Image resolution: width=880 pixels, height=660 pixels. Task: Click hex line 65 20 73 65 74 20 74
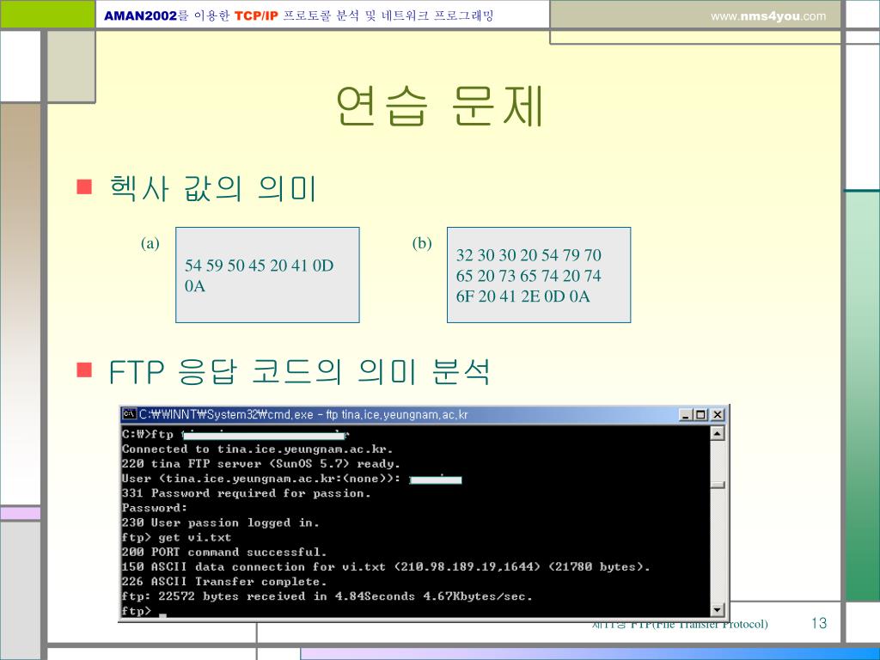pyautogui.click(x=529, y=276)
